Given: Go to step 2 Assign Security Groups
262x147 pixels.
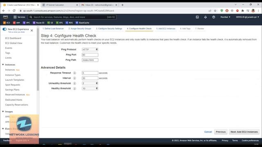Looking at the screenshot, I should click(80, 29).
